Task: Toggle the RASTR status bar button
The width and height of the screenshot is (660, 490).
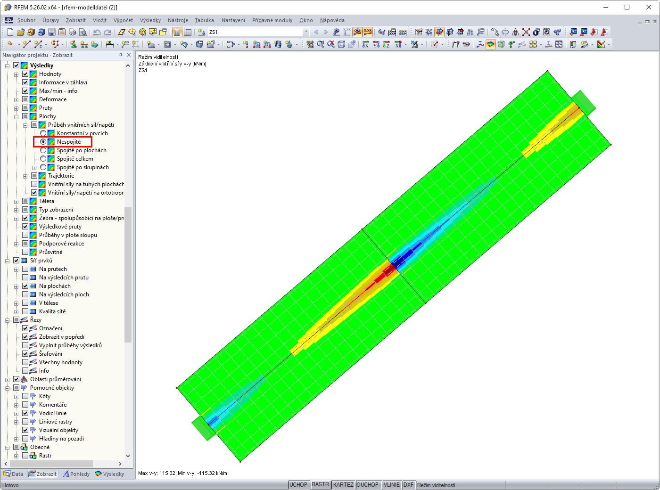Action: tap(321, 485)
